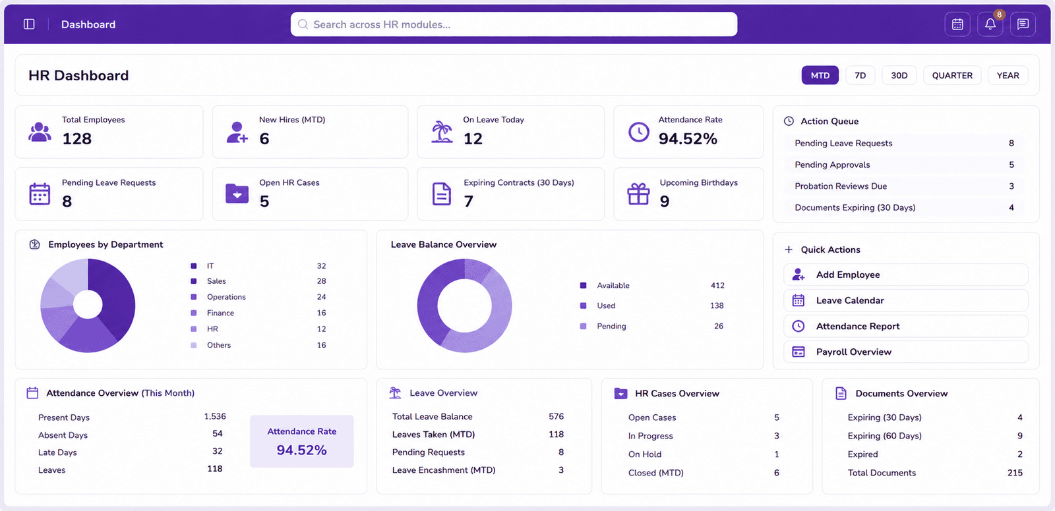The width and height of the screenshot is (1055, 511).
Task: Click the Documents Overview file icon
Action: pyautogui.click(x=841, y=394)
